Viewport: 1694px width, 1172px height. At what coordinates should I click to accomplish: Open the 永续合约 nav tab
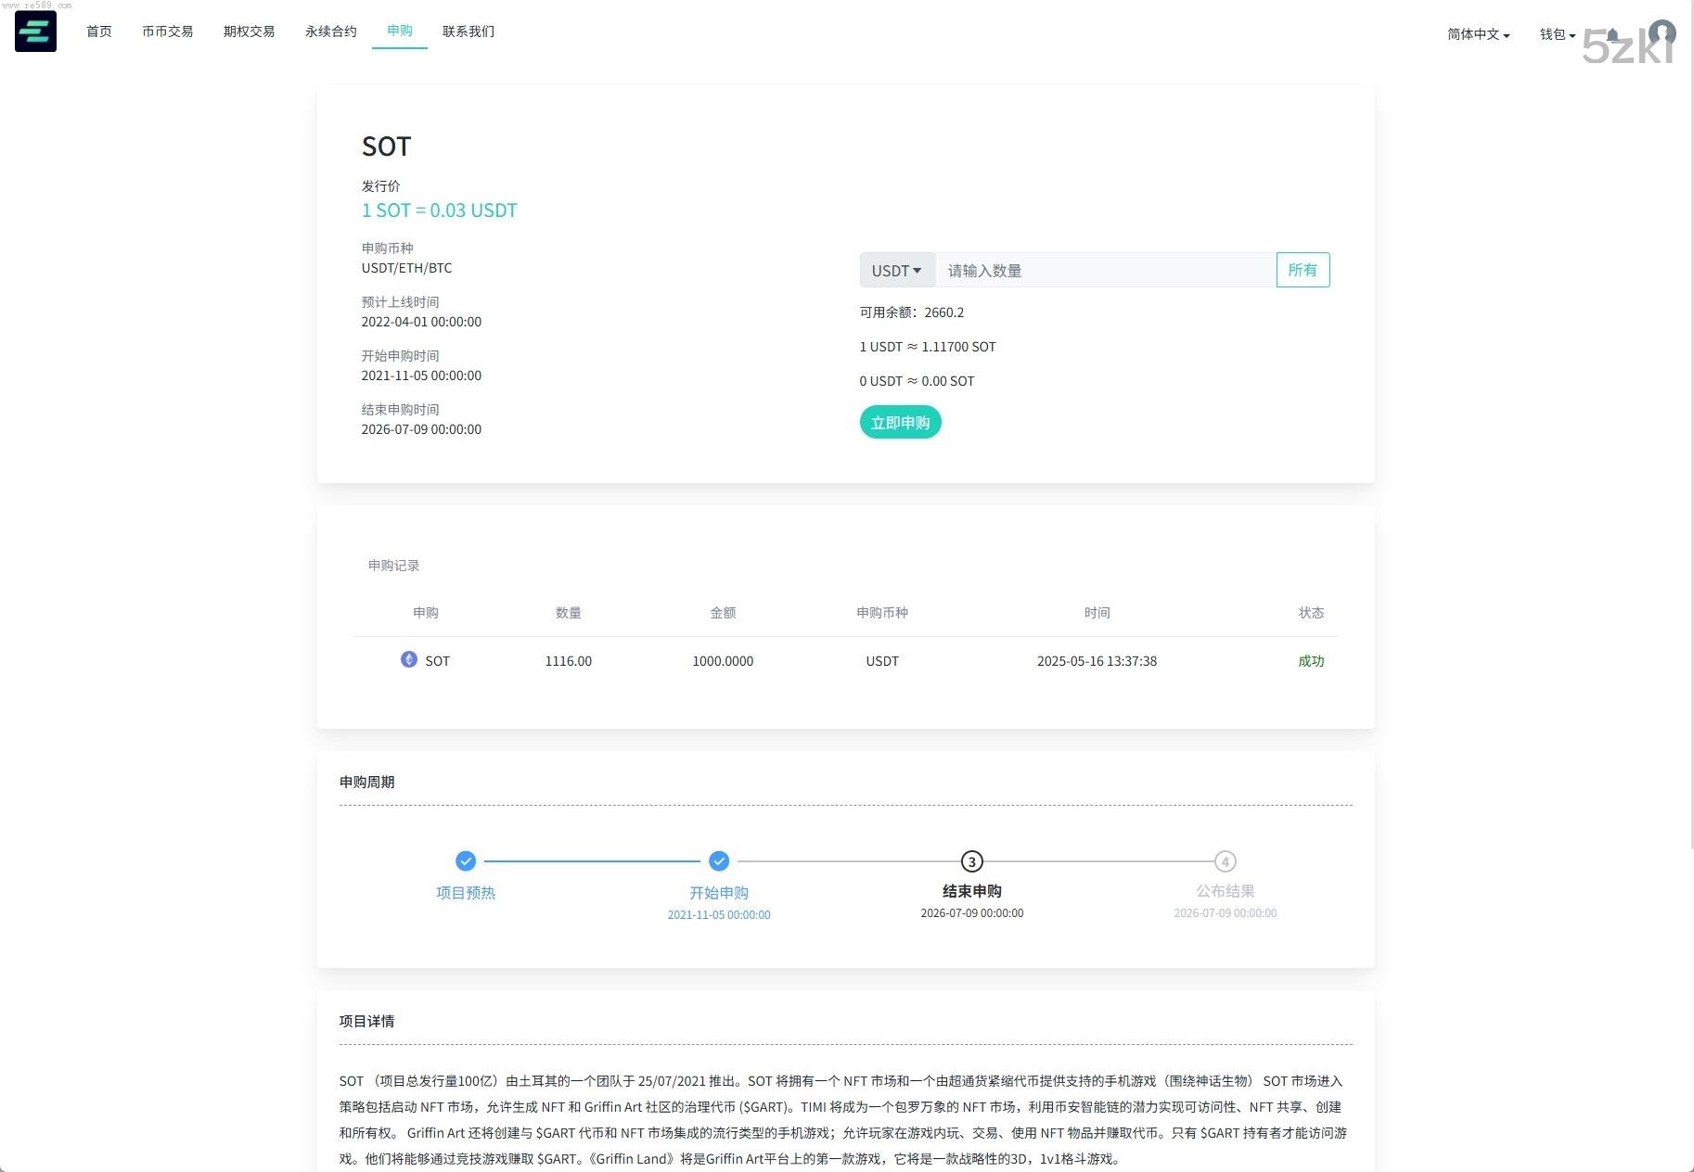click(x=330, y=32)
